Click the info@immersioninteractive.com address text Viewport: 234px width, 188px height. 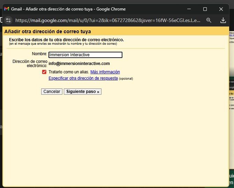point(79,64)
